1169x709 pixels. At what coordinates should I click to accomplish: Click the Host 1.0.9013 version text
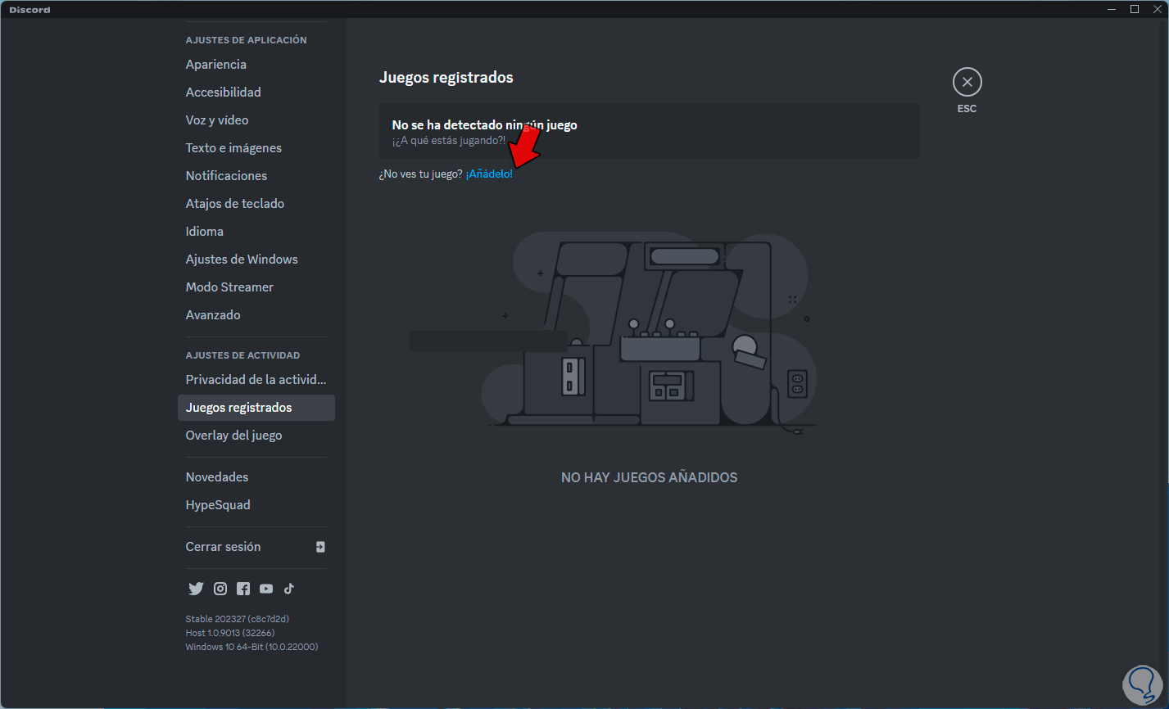point(230,633)
